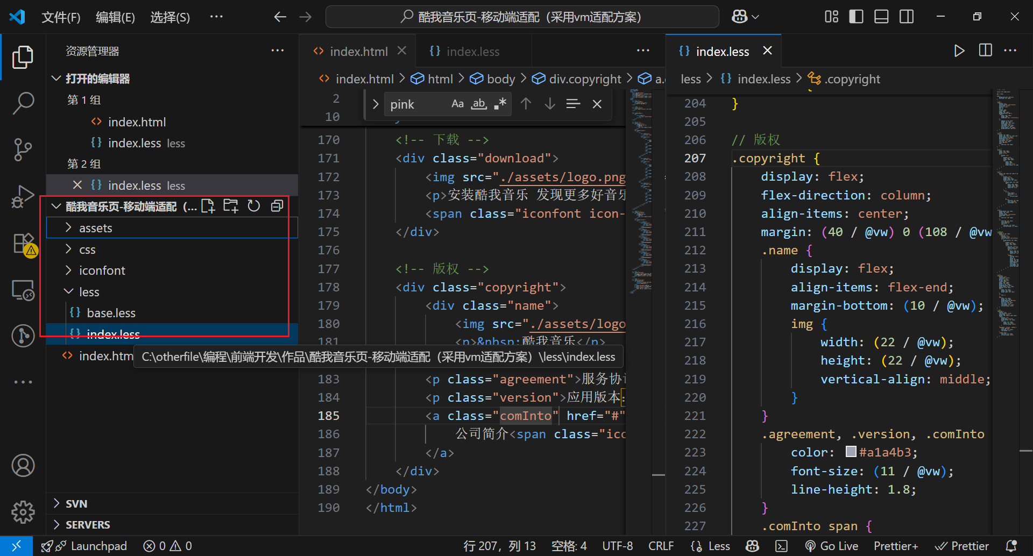Close the index.html editor tab
Viewport: 1033px width, 556px height.
pyautogui.click(x=401, y=51)
